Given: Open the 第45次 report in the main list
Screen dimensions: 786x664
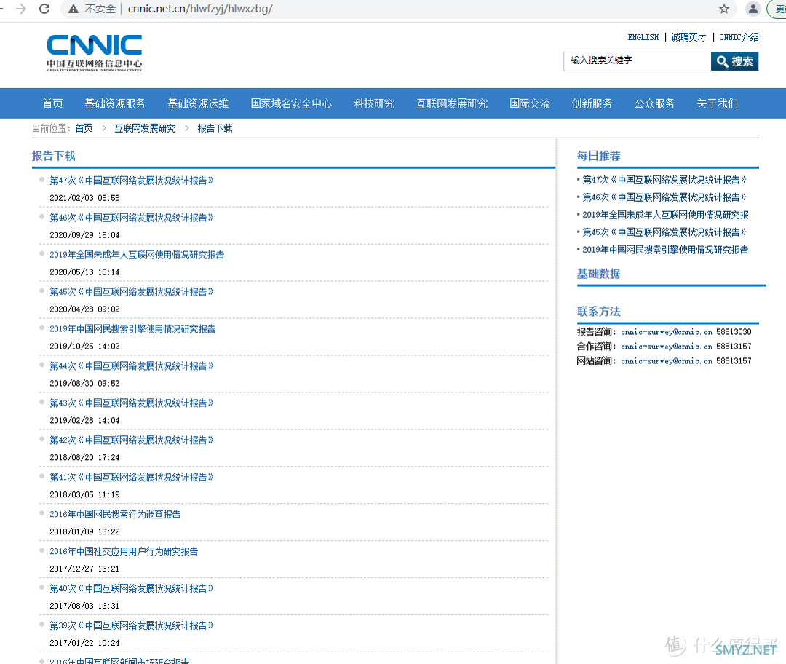Looking at the screenshot, I should (131, 292).
